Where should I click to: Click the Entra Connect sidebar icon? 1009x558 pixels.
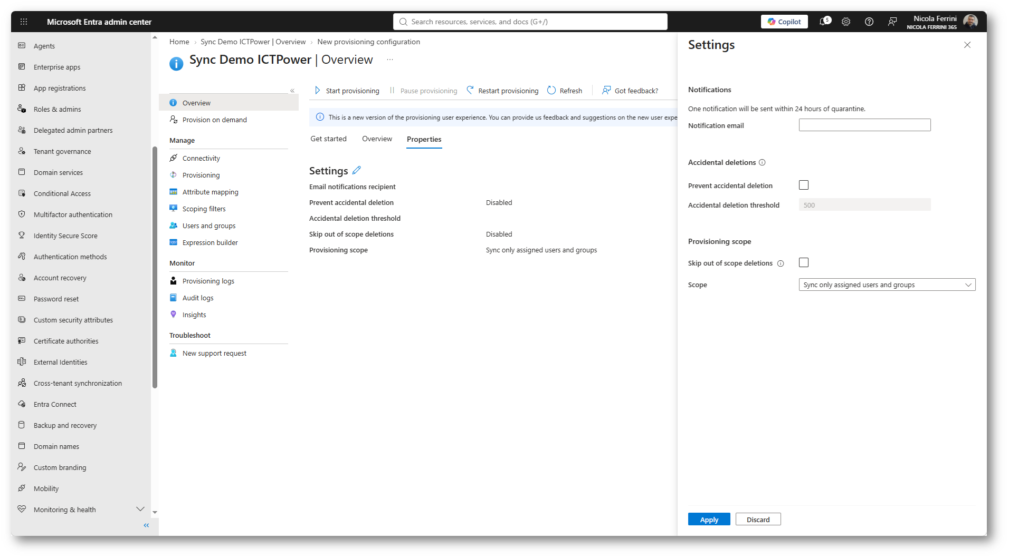pyautogui.click(x=22, y=404)
